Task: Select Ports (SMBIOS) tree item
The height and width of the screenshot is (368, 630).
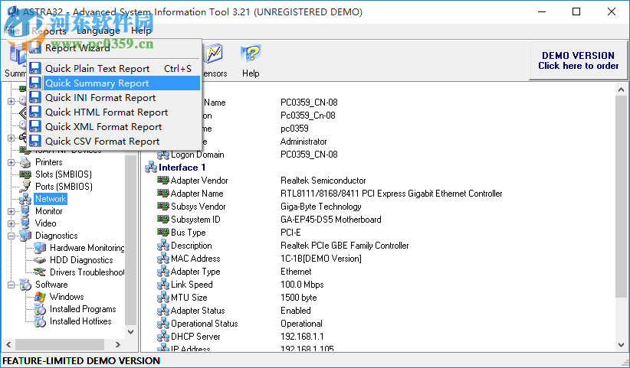Action: [x=64, y=187]
